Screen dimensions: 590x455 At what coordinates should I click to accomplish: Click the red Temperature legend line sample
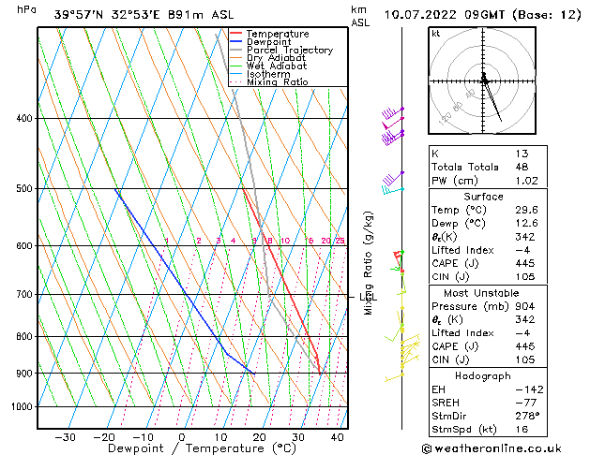coord(235,34)
